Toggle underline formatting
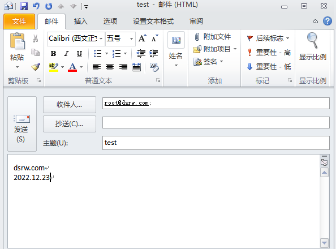 80,53
